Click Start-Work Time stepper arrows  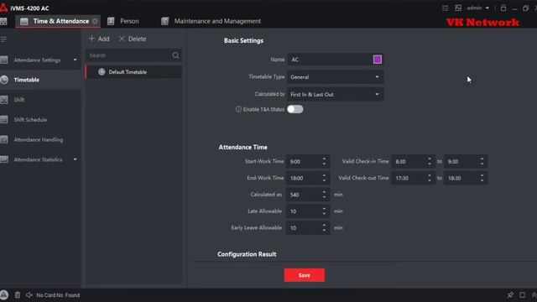324,161
